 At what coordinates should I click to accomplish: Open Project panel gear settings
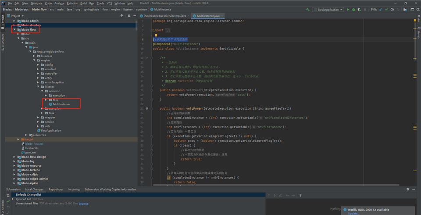(129, 16)
